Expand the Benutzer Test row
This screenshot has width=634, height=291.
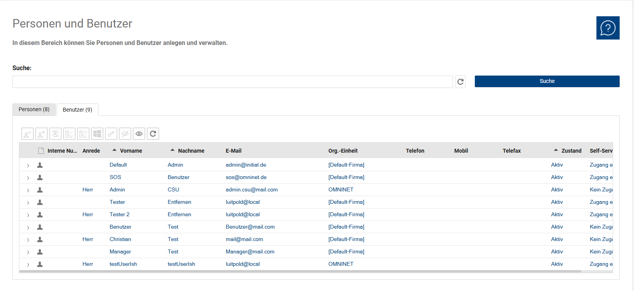pos(28,227)
